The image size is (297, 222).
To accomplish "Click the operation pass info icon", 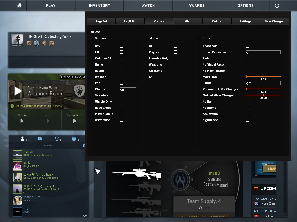I will pyautogui.click(x=12, y=106).
